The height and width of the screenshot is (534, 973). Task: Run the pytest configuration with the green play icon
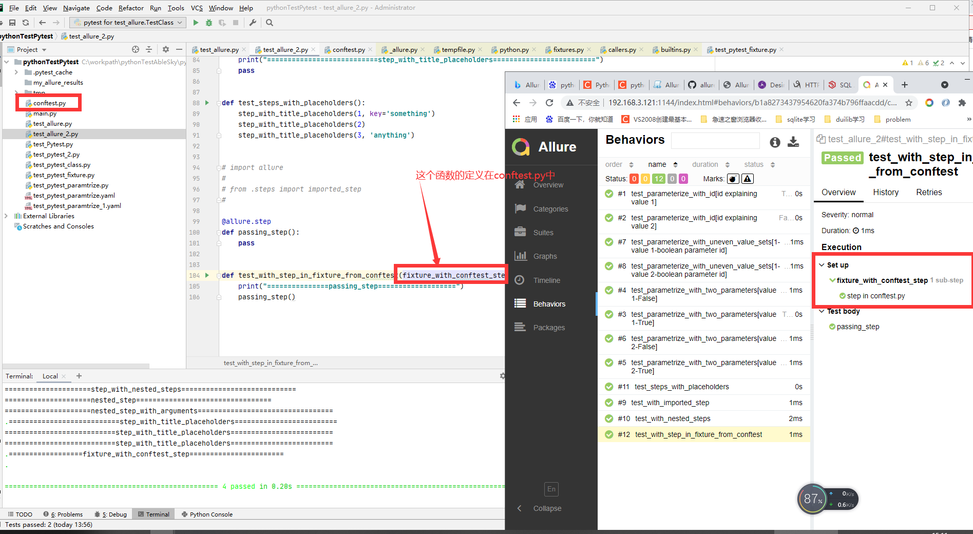click(x=196, y=23)
